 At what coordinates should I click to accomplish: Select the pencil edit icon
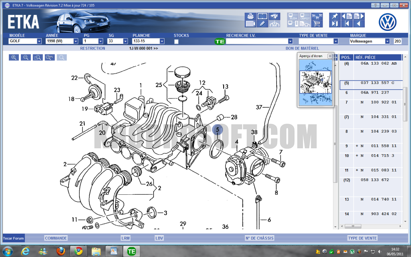tap(262, 24)
